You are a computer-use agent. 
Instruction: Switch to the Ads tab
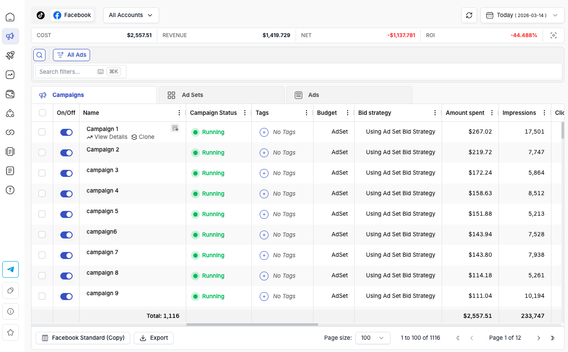(349, 95)
